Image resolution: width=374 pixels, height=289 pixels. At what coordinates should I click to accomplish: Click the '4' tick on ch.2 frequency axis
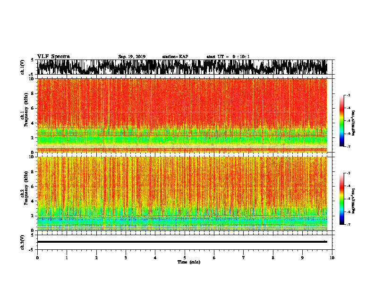[x=33, y=201]
